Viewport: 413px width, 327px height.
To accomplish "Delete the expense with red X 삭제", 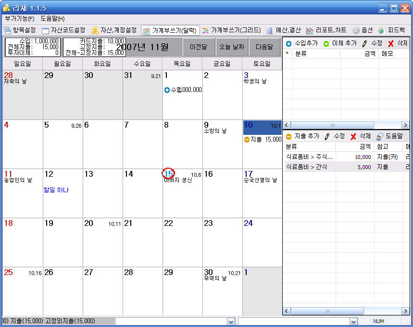I will (x=353, y=136).
